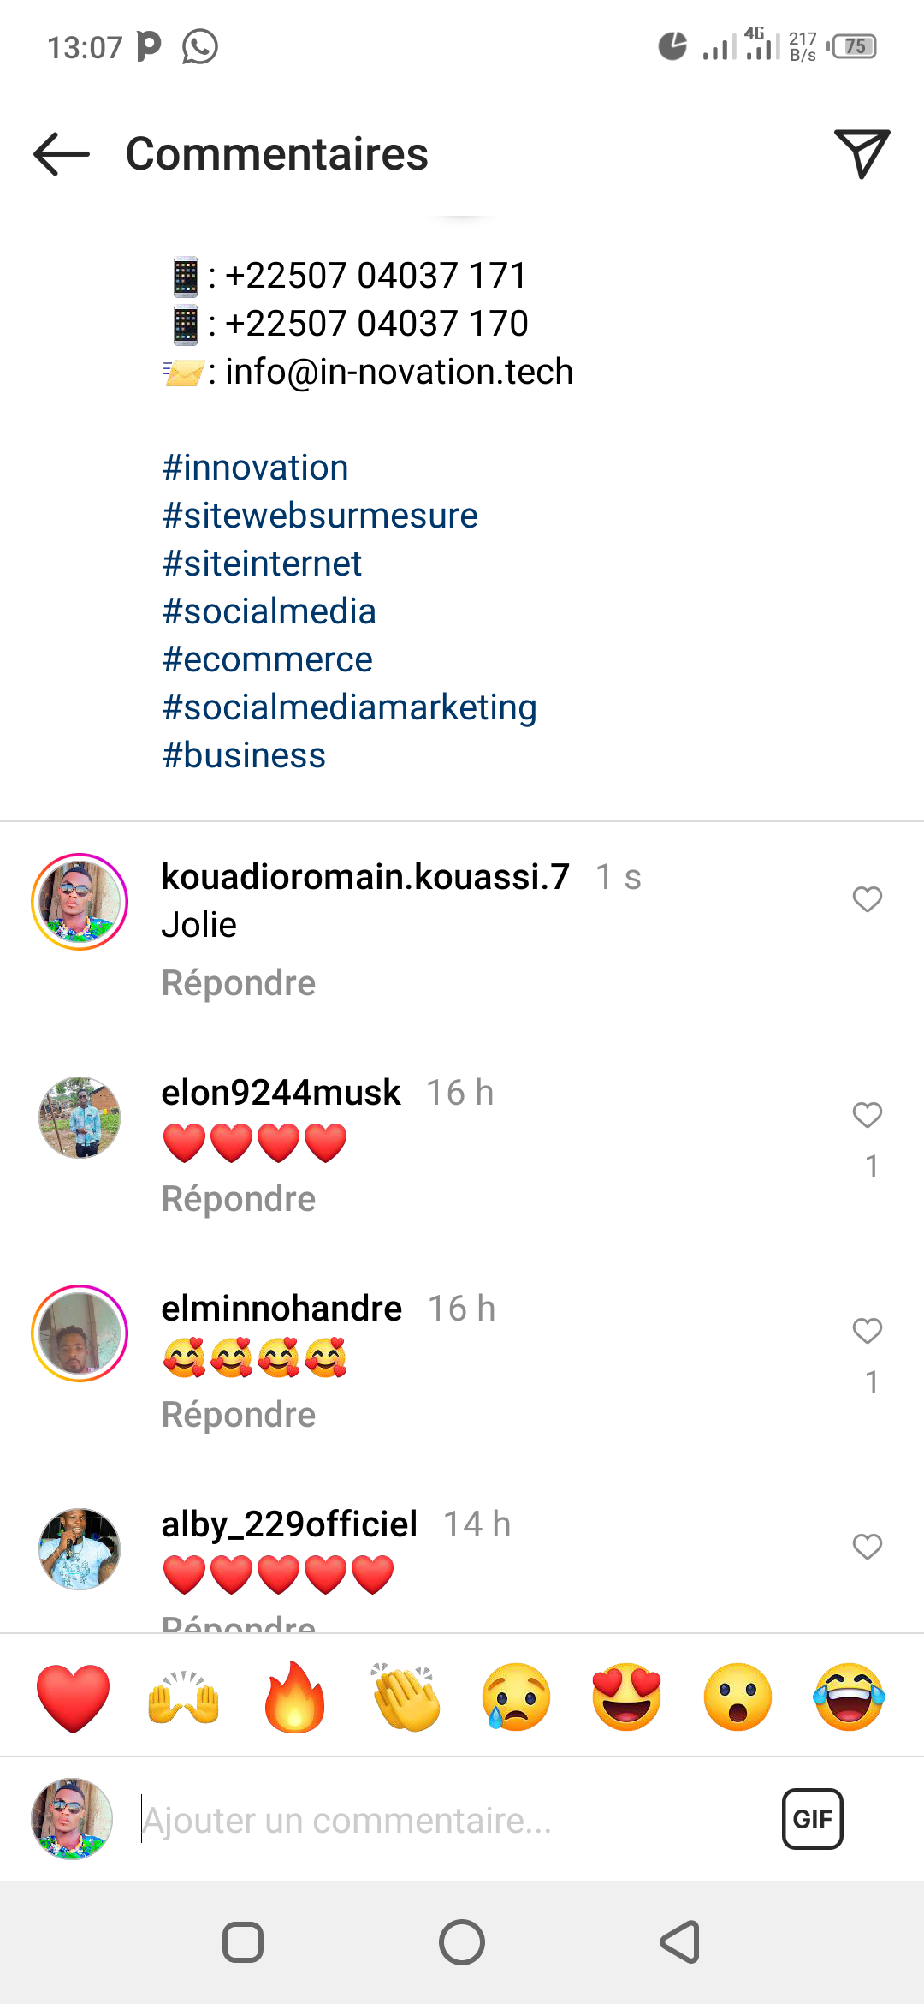The width and height of the screenshot is (924, 2004).
Task: Open the GIF picker
Action: tap(812, 1819)
